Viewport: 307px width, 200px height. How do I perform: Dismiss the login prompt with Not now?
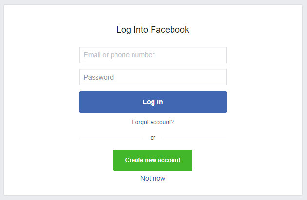click(153, 178)
